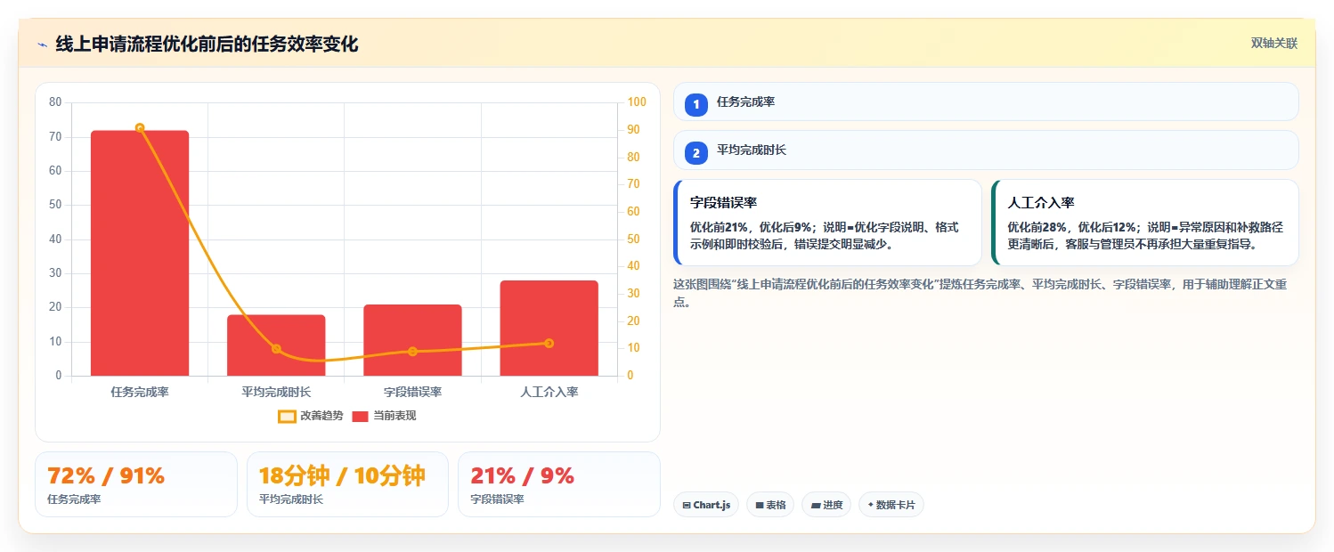
Task: Click the 人工介入率 detail card title
Action: 1041,203
